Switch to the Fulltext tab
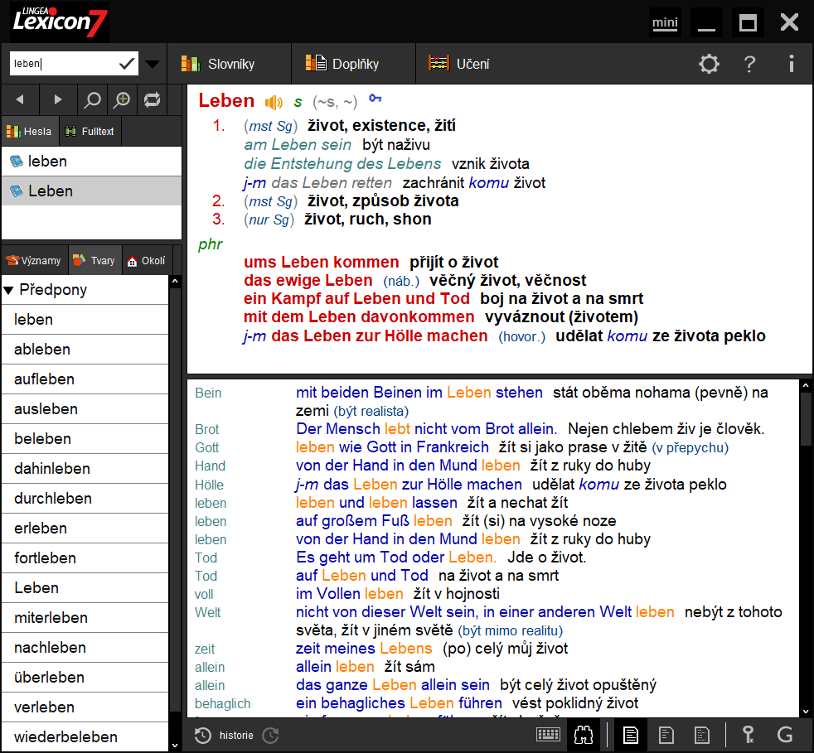The image size is (814, 753). (90, 131)
